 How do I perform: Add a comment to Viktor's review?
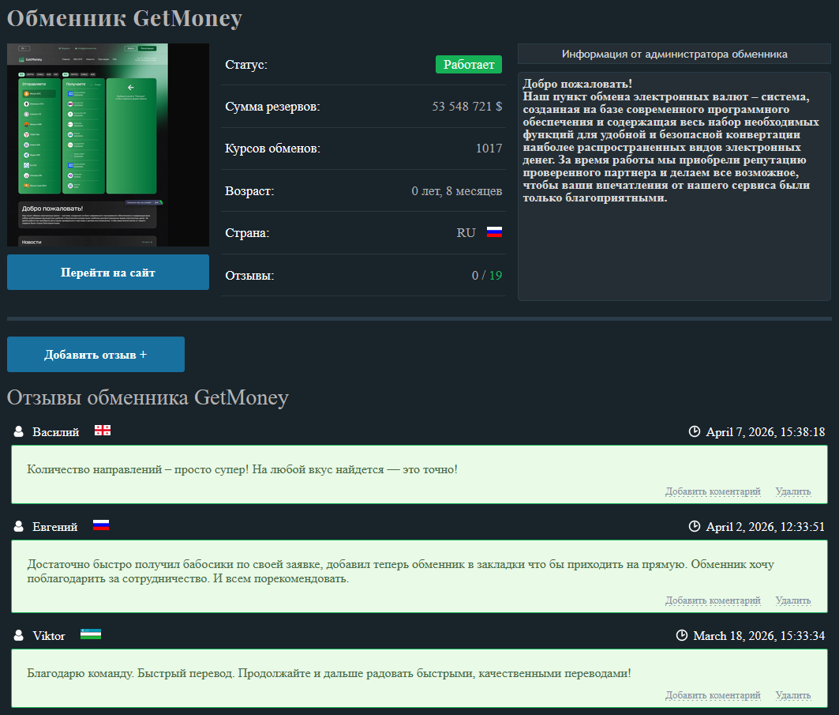713,695
